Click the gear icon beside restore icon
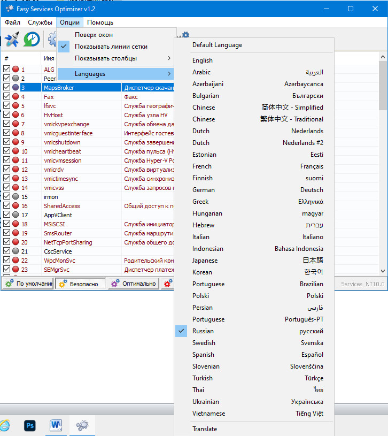 [x=52, y=39]
